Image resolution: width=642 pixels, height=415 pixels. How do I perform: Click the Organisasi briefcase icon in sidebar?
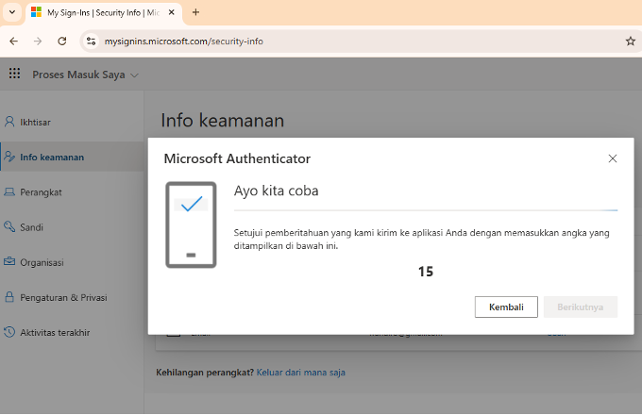[9, 262]
